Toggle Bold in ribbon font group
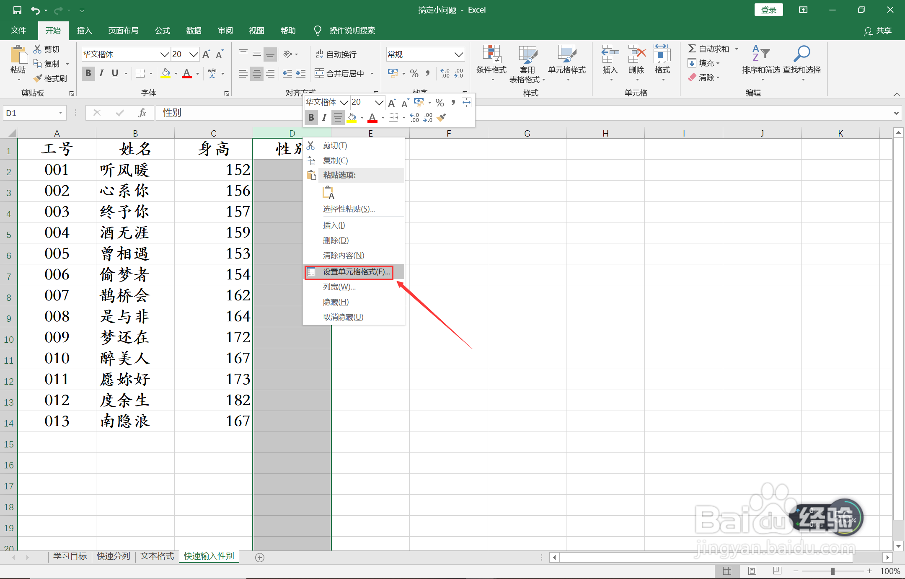The image size is (905, 579). (88, 73)
